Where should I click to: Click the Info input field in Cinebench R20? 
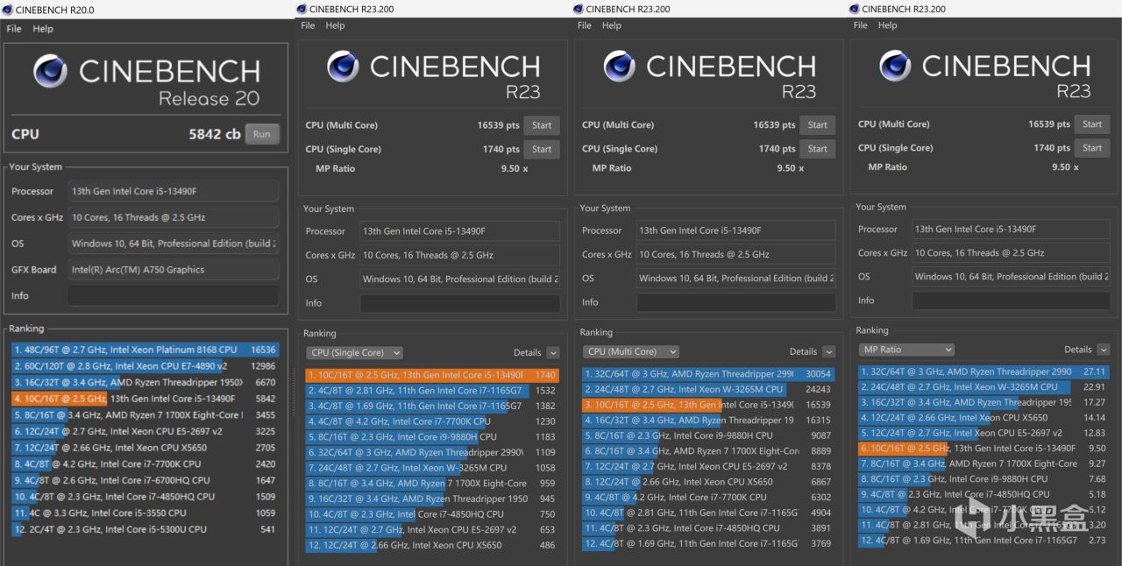tap(173, 296)
